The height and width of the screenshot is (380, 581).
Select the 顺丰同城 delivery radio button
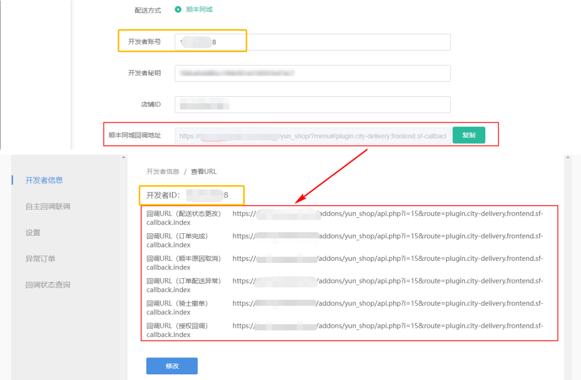[x=178, y=9]
